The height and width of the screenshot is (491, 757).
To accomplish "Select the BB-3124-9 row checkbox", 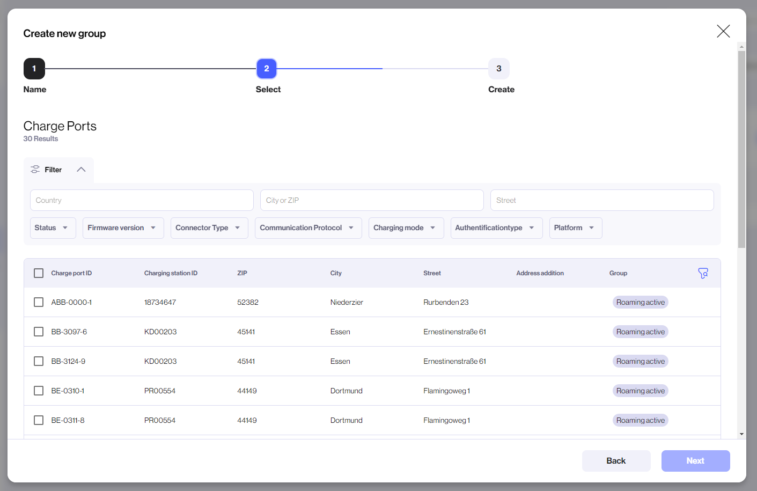I will 39,361.
